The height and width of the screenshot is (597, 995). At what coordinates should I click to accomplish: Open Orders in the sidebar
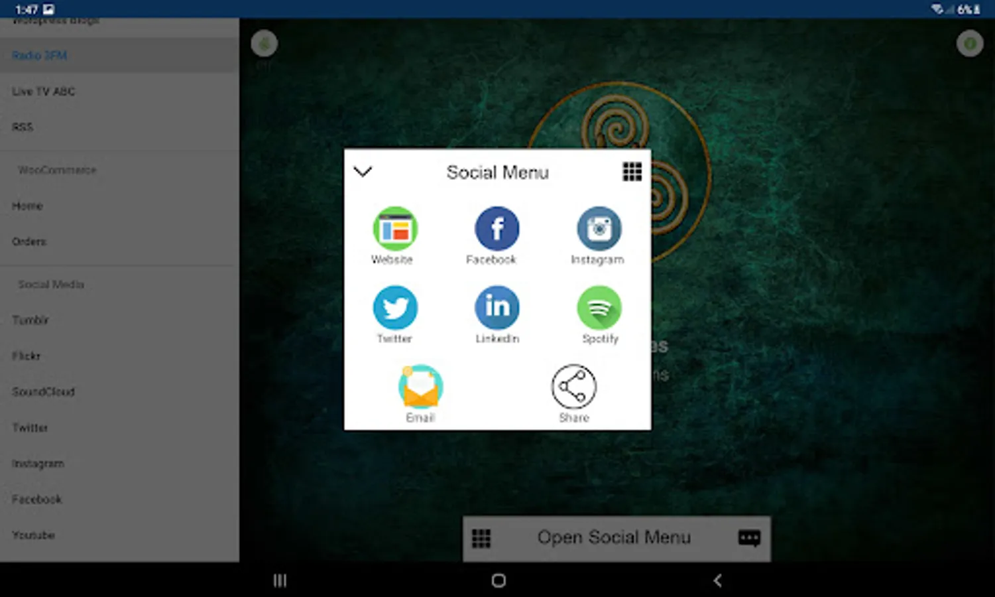coord(119,241)
